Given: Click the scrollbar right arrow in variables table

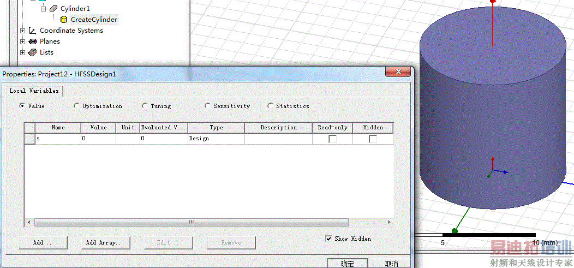Looking at the screenshot, I should [x=390, y=222].
